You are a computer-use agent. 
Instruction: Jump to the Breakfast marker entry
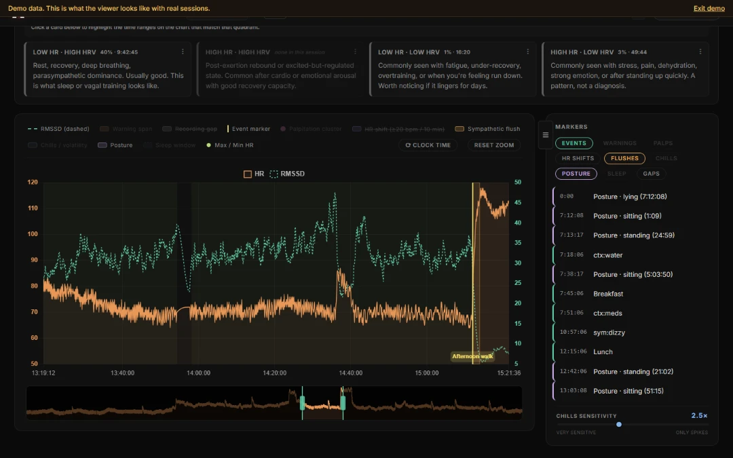tap(630, 294)
